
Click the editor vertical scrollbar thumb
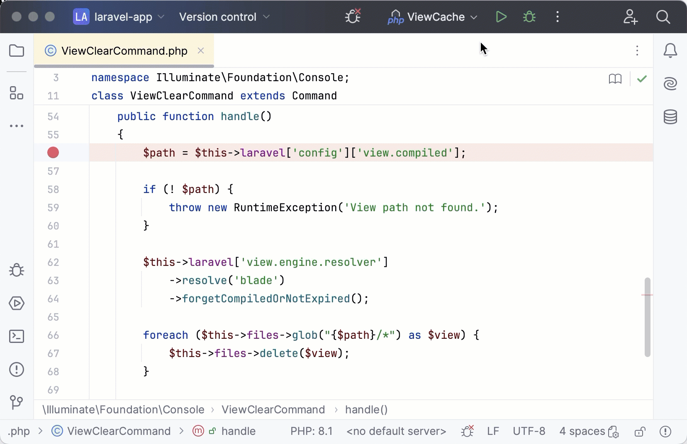click(647, 317)
